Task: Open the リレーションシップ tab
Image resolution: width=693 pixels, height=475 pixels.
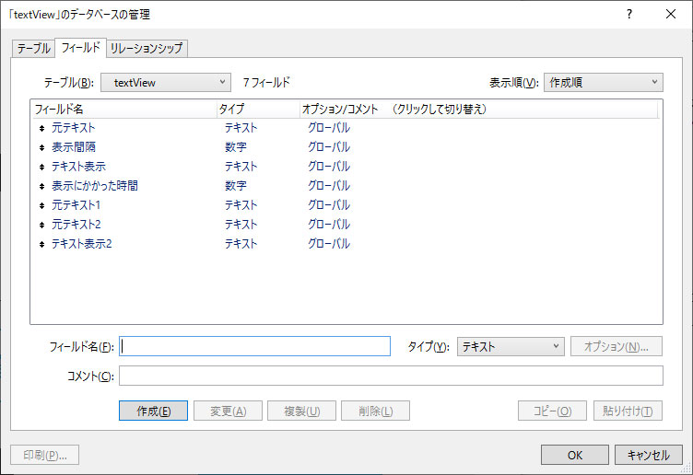Action: point(147,48)
